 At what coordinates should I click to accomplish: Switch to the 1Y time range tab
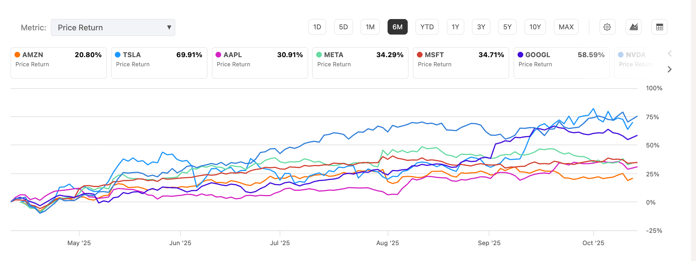coord(455,26)
